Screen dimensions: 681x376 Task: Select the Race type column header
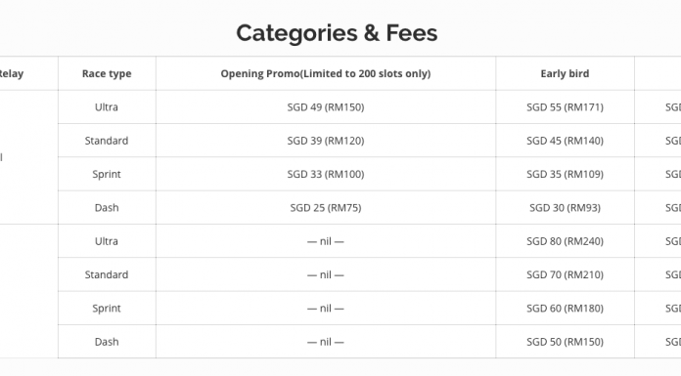(107, 73)
